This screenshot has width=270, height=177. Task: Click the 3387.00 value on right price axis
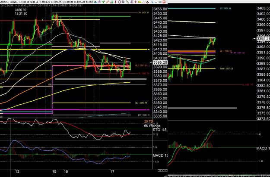coord(263,69)
